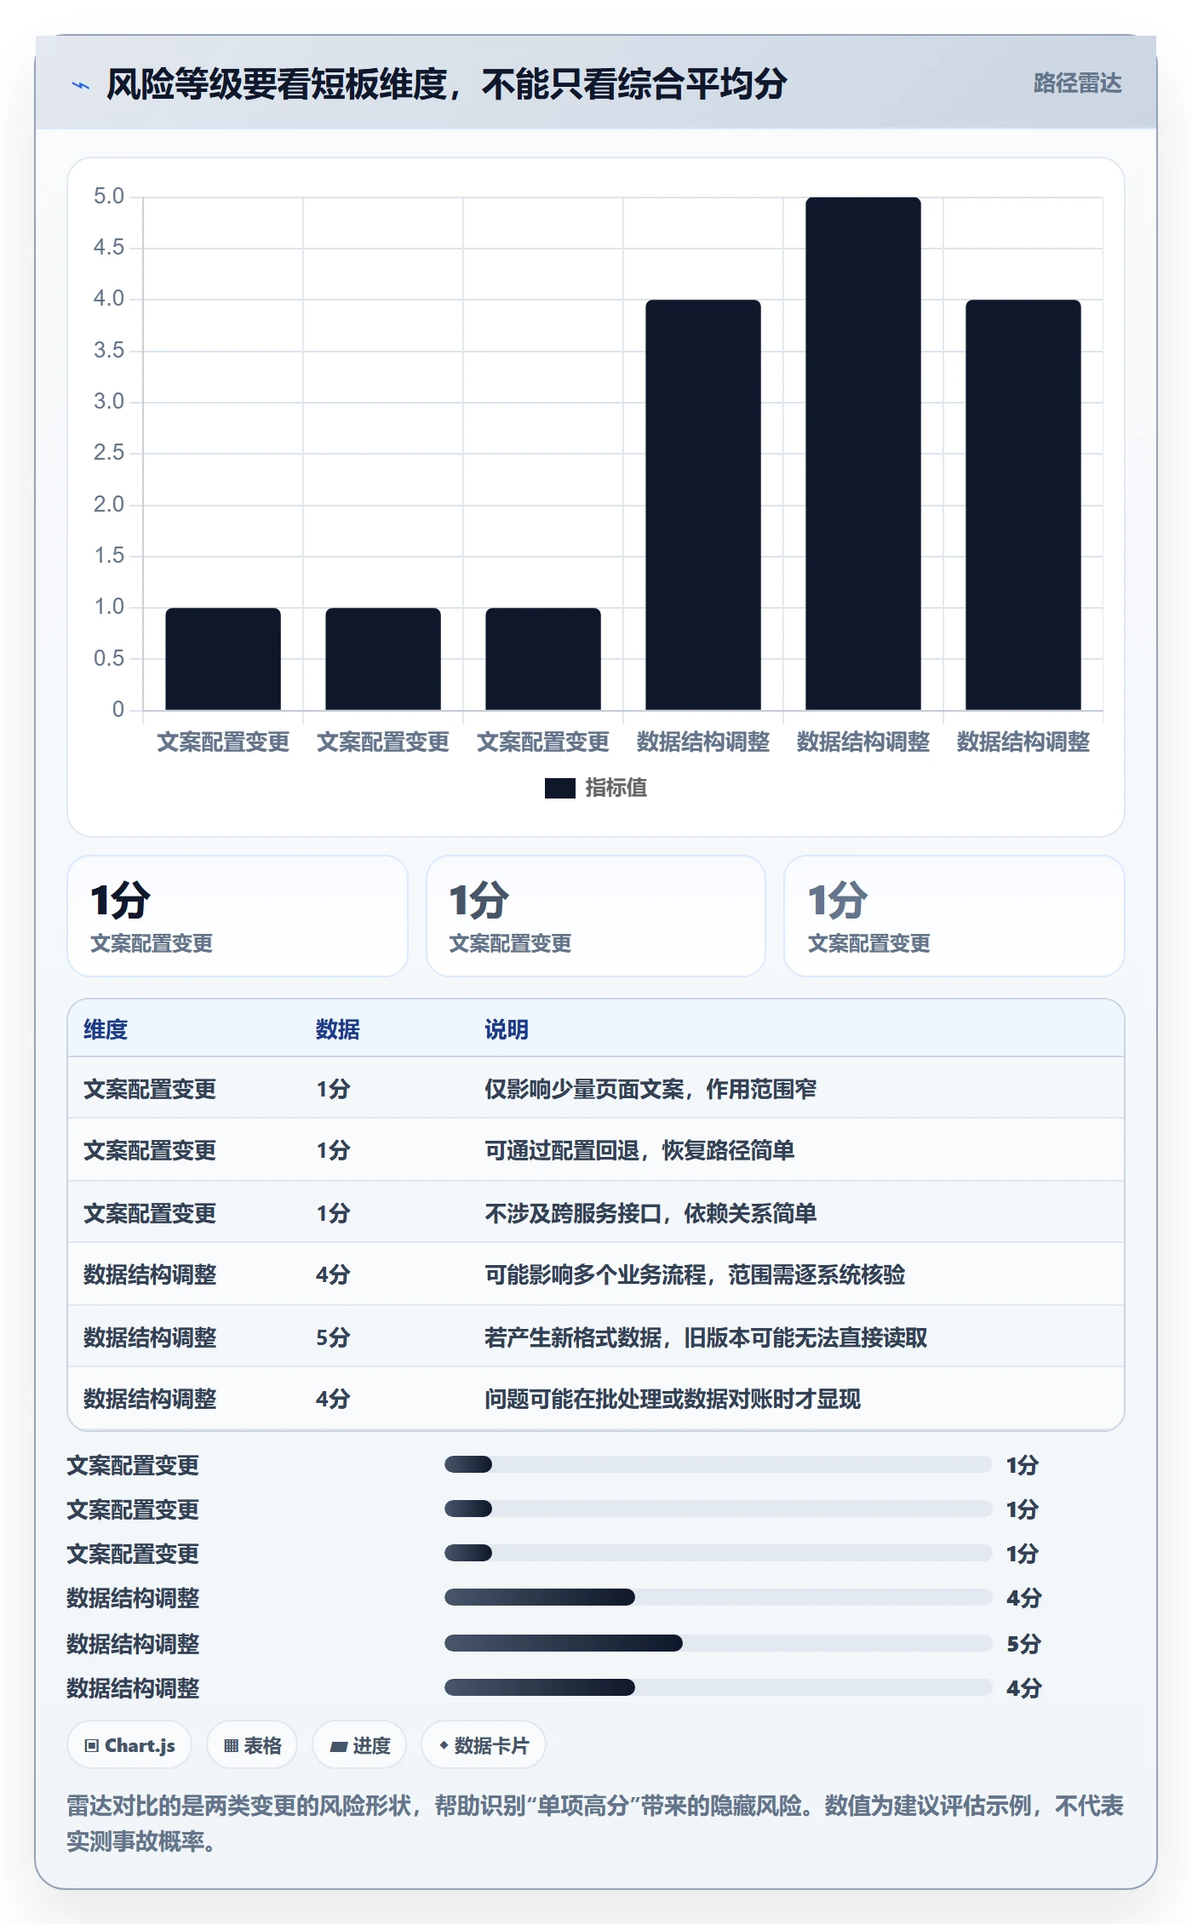Image resolution: width=1192 pixels, height=1924 pixels.
Task: Click the square icon in the Chart.js chip
Action: click(92, 1745)
